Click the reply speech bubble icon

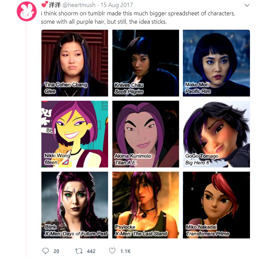[45, 251]
